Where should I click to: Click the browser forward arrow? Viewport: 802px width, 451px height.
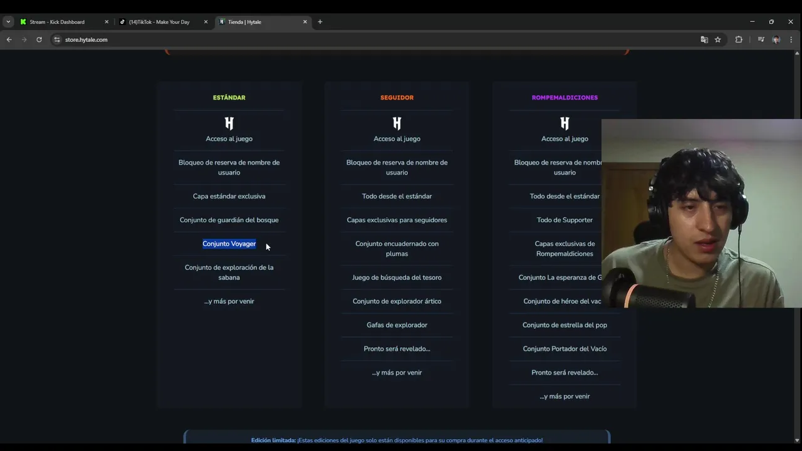coord(24,39)
